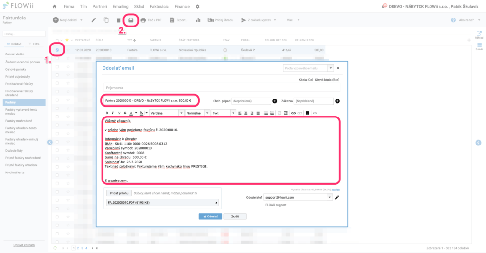Expand the Viac menu

293,20
